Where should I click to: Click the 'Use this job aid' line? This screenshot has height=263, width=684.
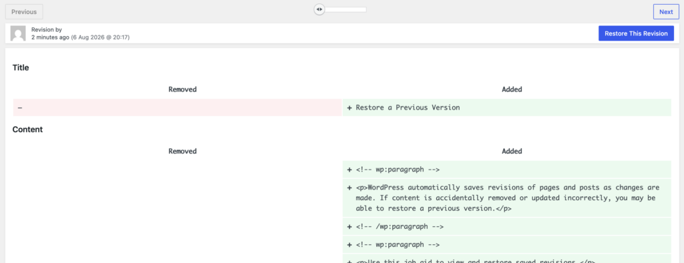point(507,258)
